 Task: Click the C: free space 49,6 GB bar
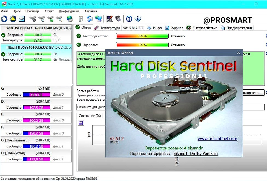point(36,95)
